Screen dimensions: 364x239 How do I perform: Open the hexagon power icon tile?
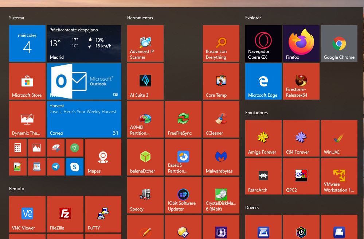tap(301, 227)
